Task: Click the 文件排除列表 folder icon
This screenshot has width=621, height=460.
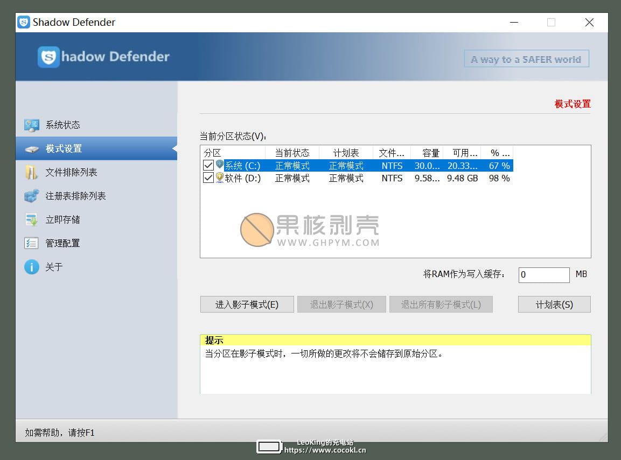Action: tap(31, 173)
